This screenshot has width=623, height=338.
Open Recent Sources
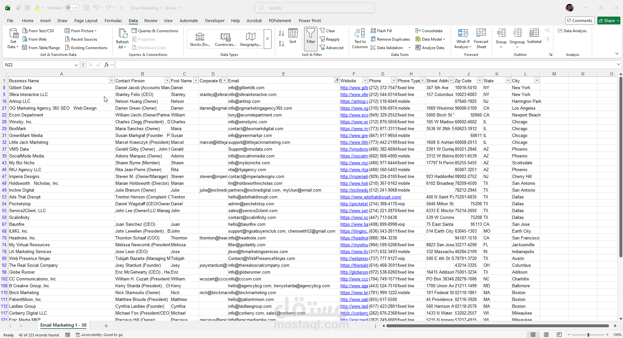coord(81,39)
